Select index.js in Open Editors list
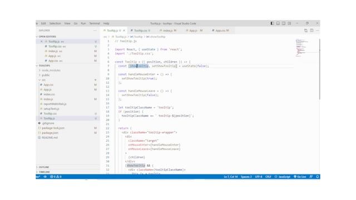 pyautogui.click(x=68, y=51)
